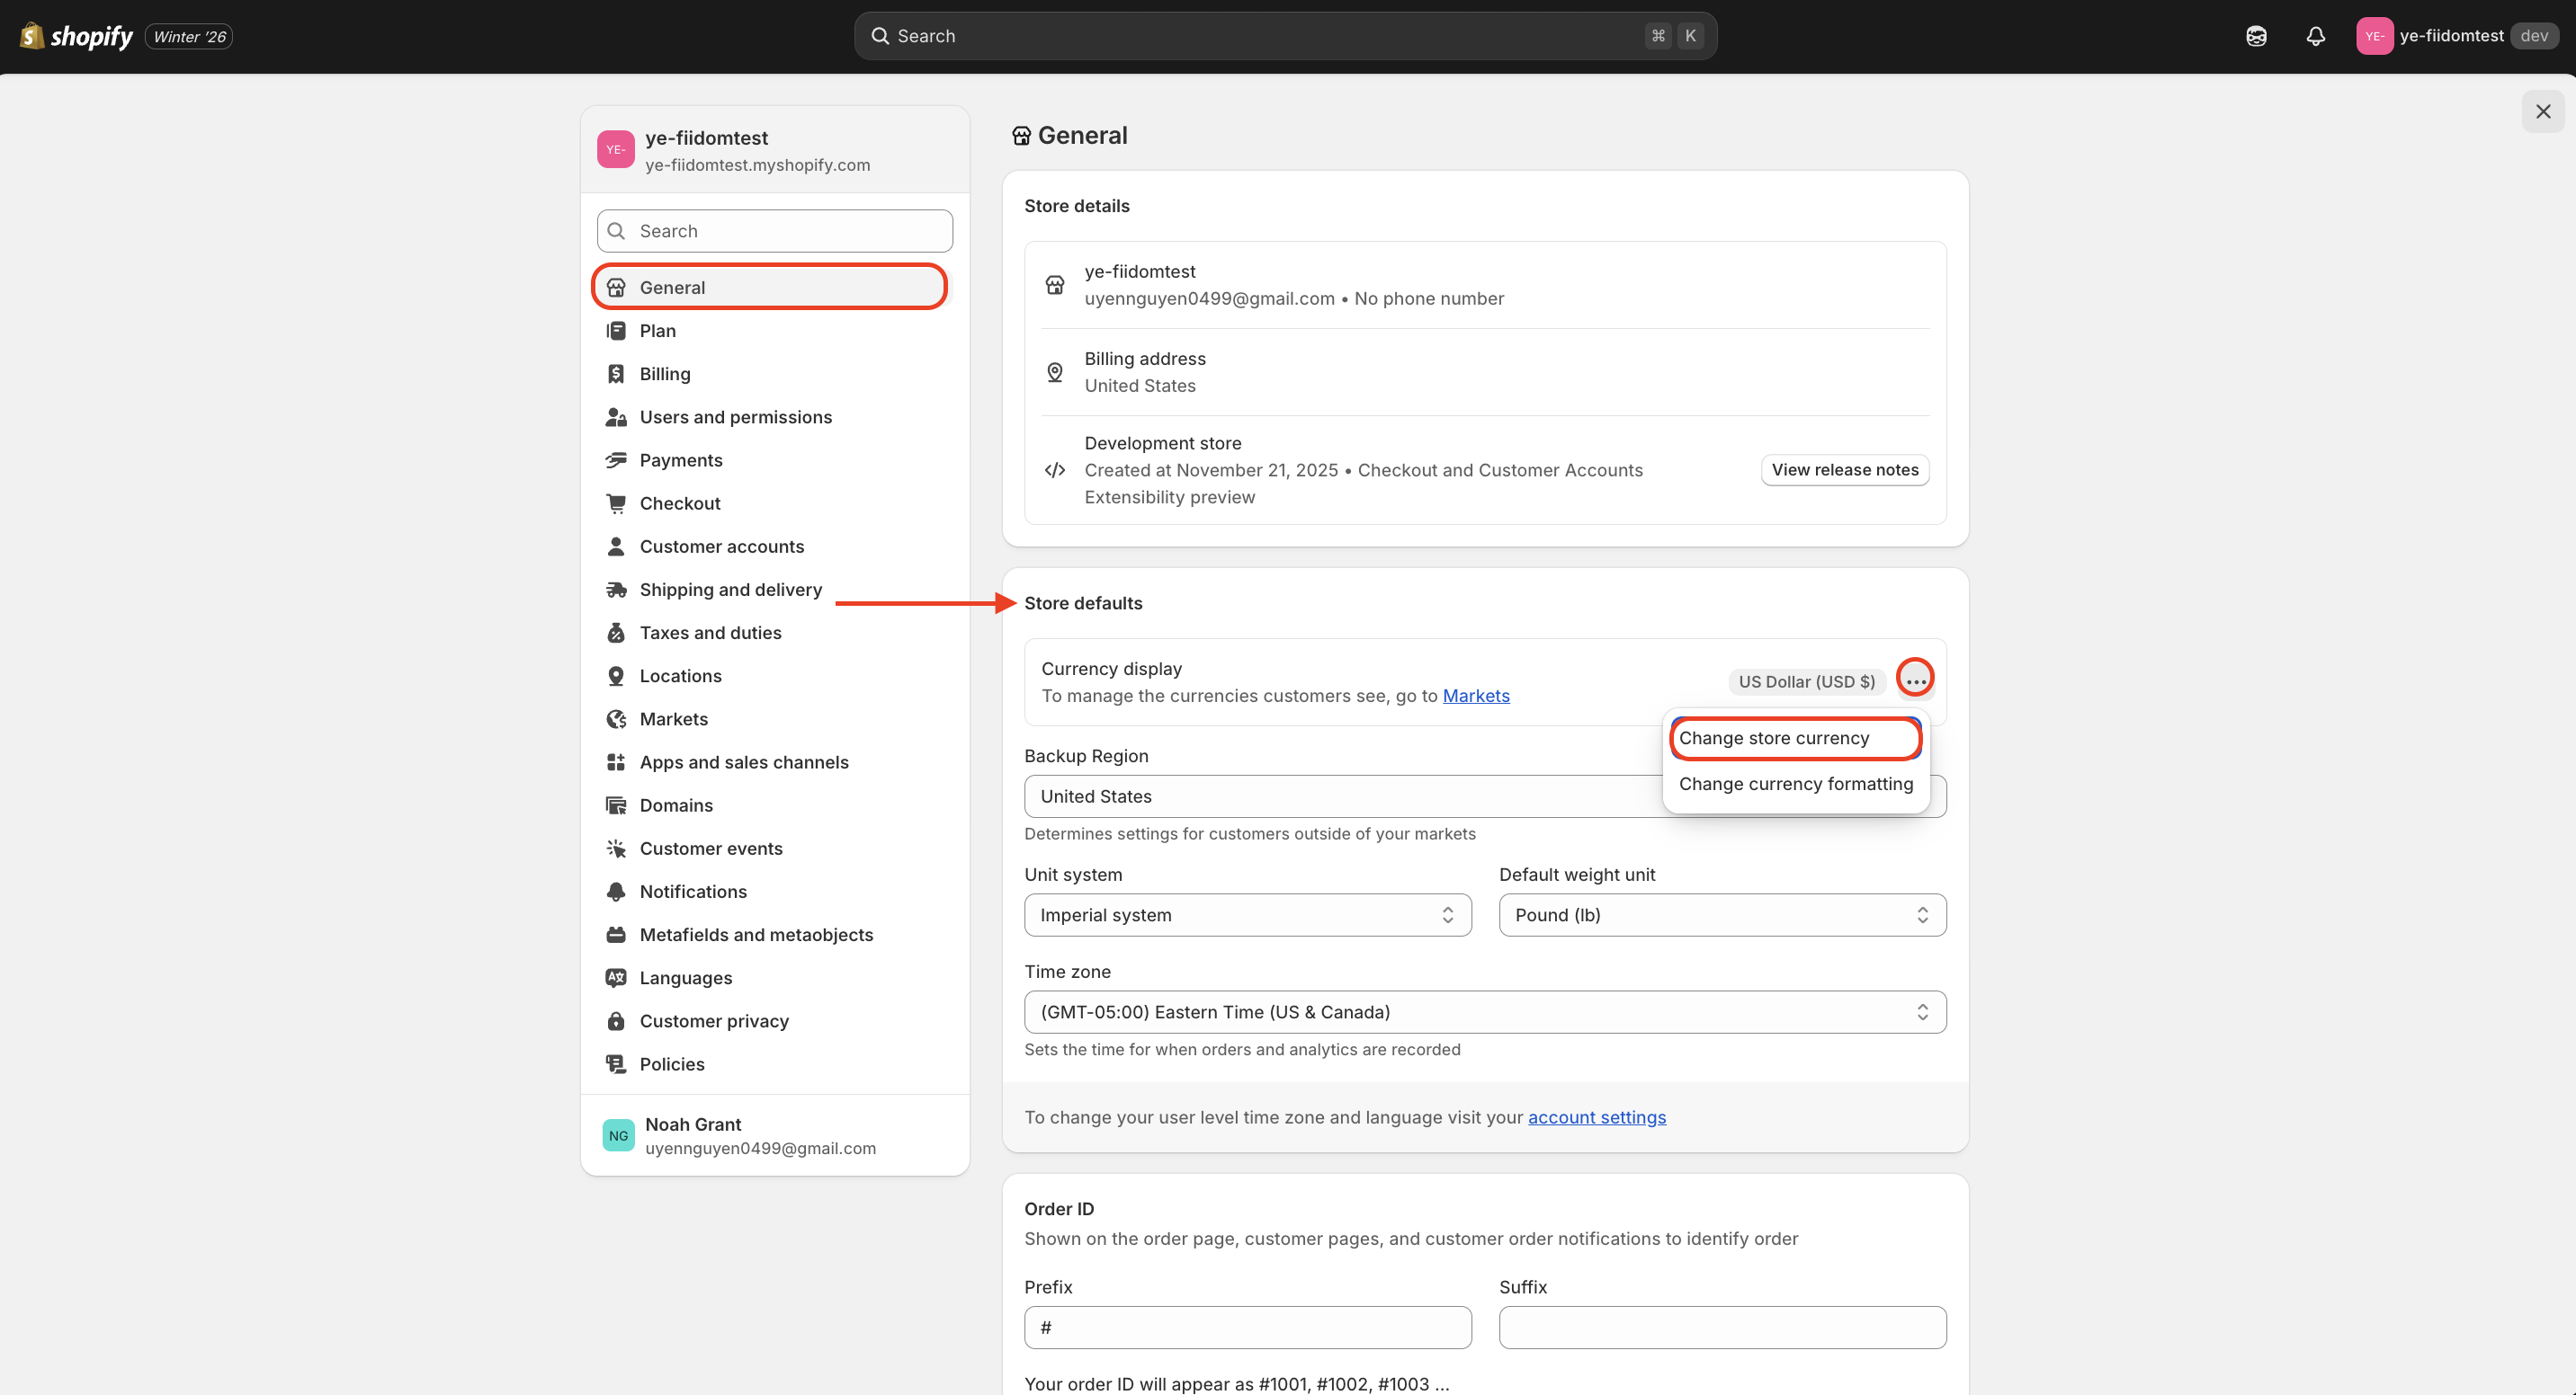Open the notifications bell icon
This screenshot has width=2576, height=1395.
(2315, 36)
